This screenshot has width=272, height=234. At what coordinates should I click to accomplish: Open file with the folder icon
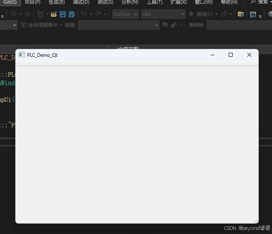pyautogui.click(x=54, y=14)
